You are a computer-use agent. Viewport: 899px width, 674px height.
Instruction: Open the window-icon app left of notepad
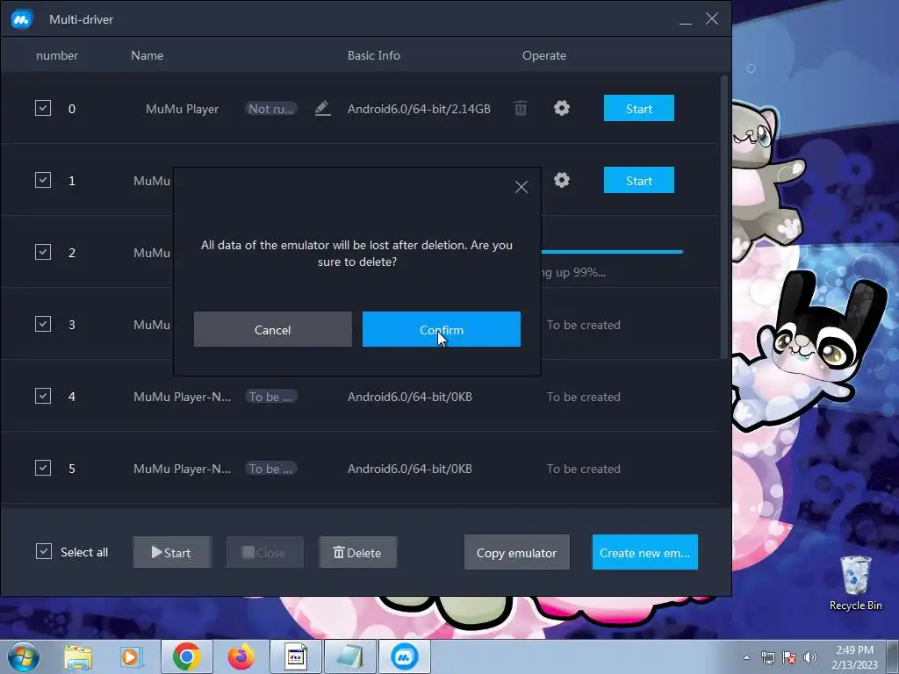[295, 656]
